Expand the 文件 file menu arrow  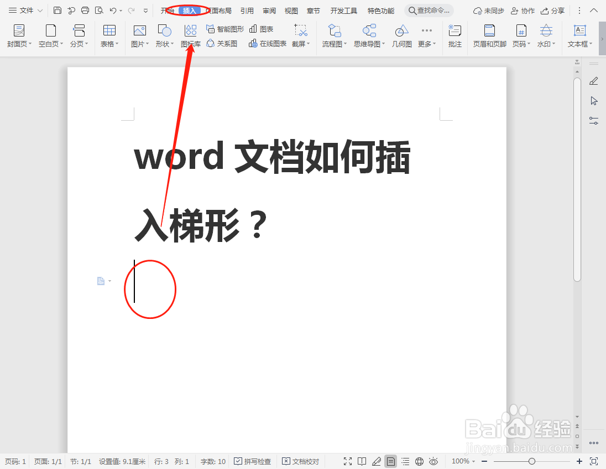click(40, 11)
